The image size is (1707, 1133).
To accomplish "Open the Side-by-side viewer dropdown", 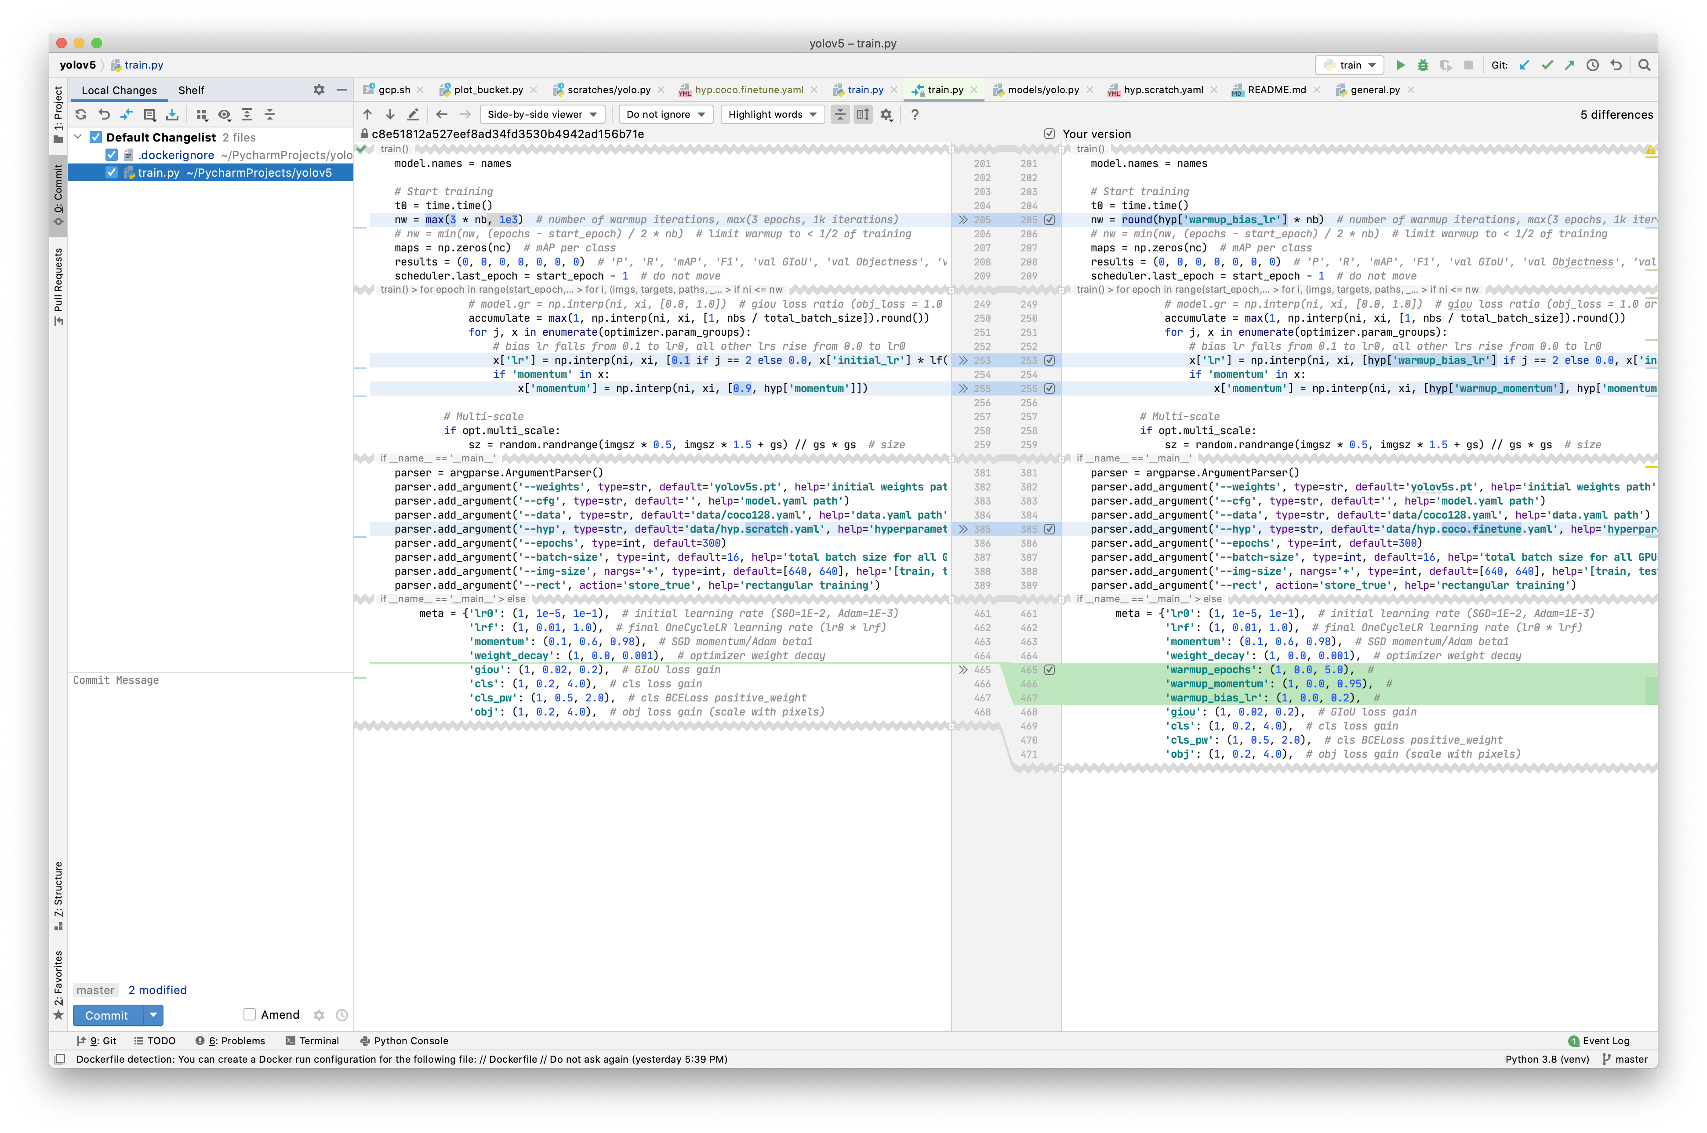I will point(542,114).
